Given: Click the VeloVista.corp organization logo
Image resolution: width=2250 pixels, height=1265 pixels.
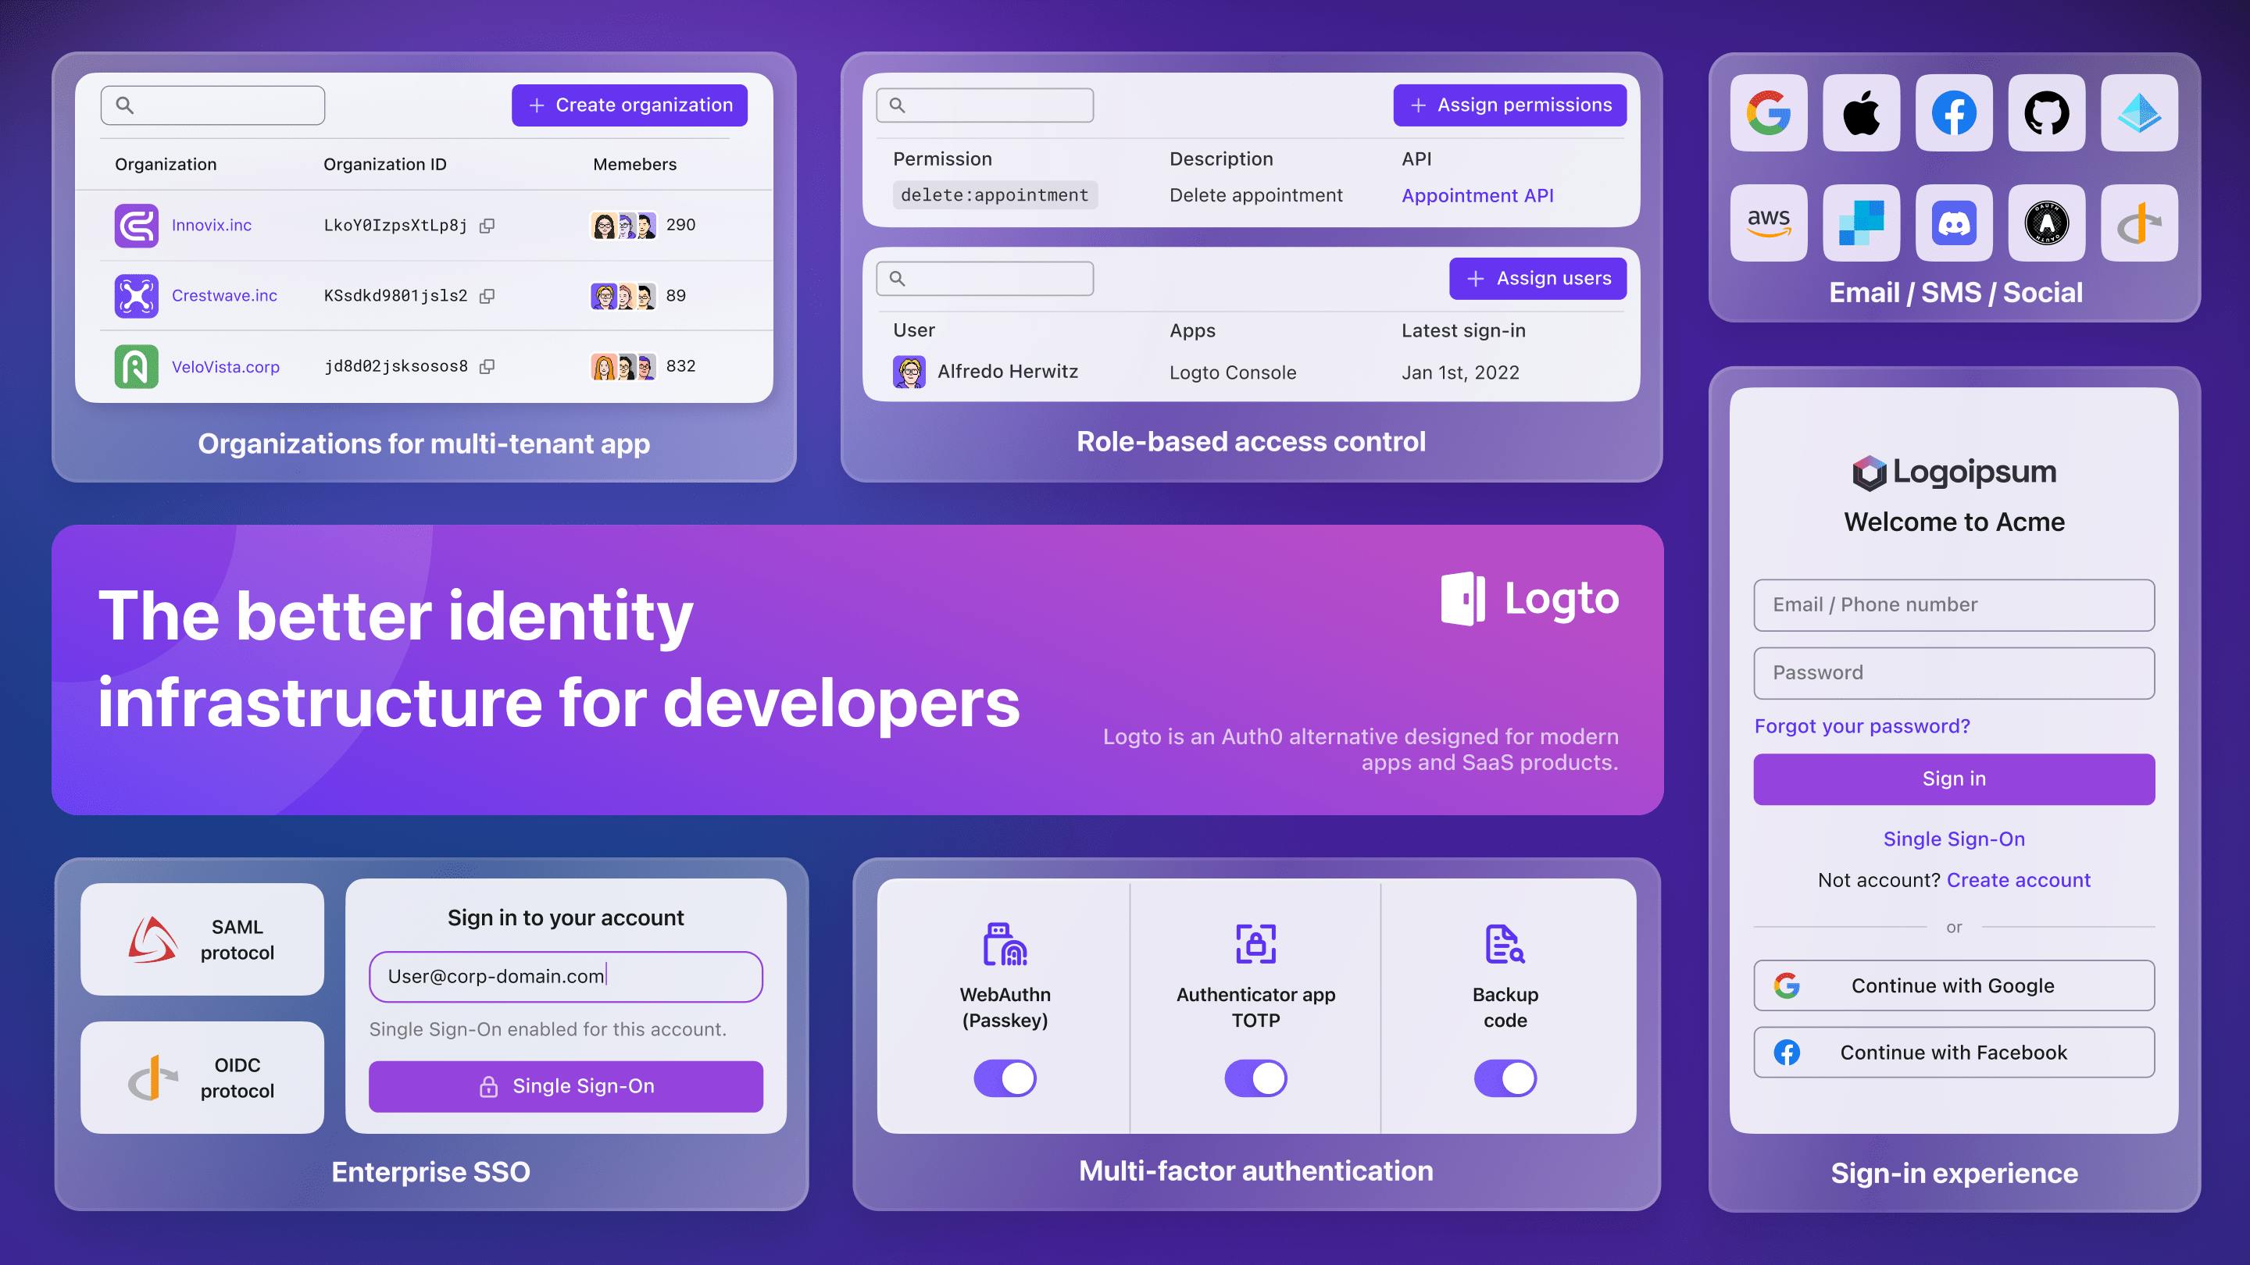Looking at the screenshot, I should (136, 367).
